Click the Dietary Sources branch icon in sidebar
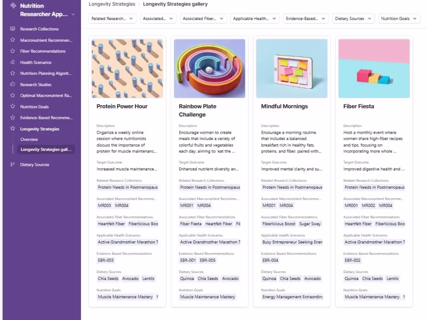Viewport: 427px width, 320px height. [x=12, y=164]
